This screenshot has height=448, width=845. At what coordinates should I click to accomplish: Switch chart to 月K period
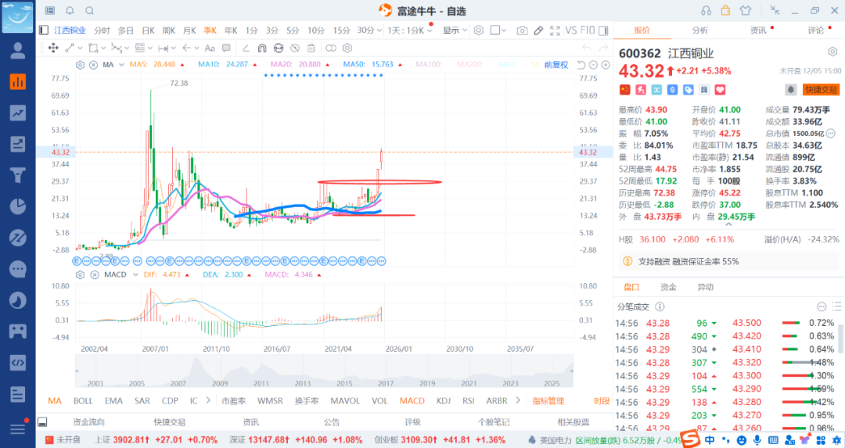click(189, 30)
